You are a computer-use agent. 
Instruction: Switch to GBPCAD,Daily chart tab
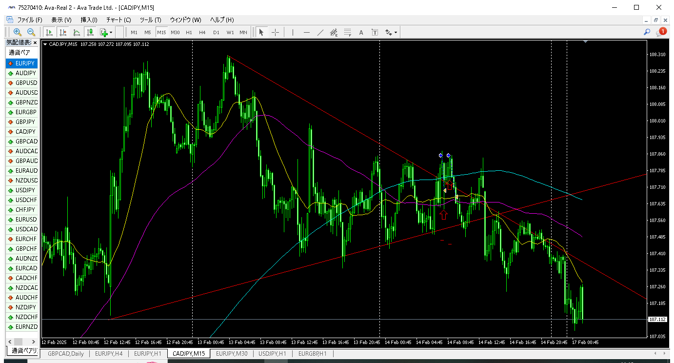(x=66, y=354)
